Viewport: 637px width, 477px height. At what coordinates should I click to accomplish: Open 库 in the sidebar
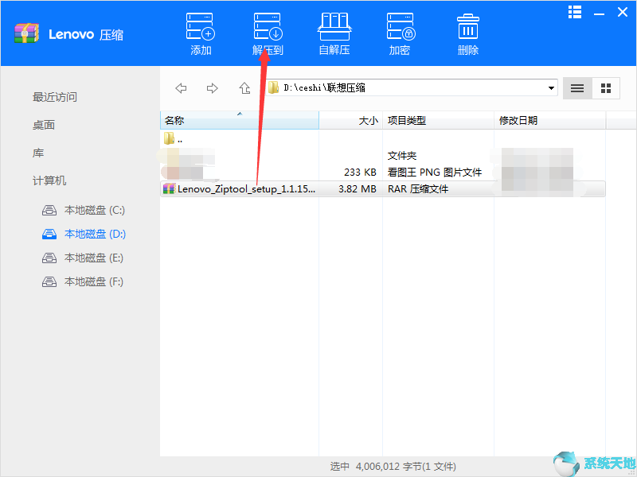coord(38,153)
